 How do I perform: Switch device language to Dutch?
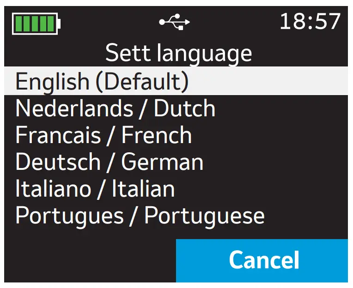pyautogui.click(x=115, y=108)
